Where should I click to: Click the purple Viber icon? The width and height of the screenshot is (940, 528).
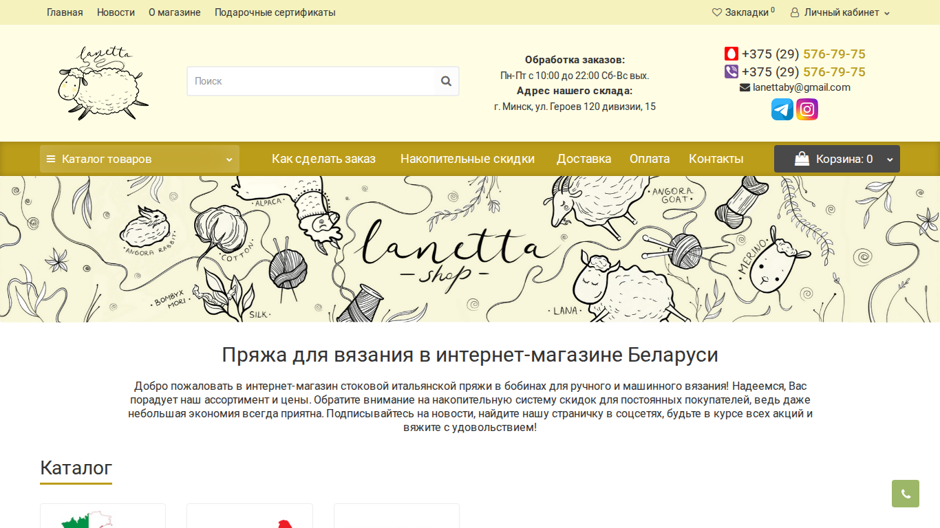731,71
